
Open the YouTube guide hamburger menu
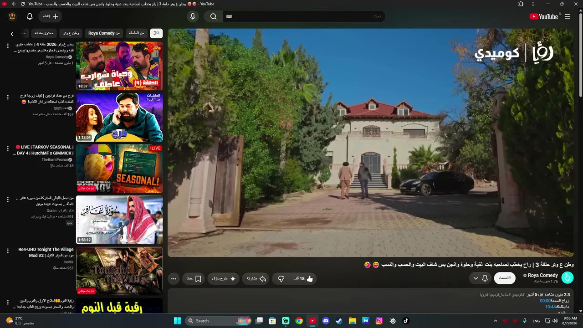tap(568, 16)
